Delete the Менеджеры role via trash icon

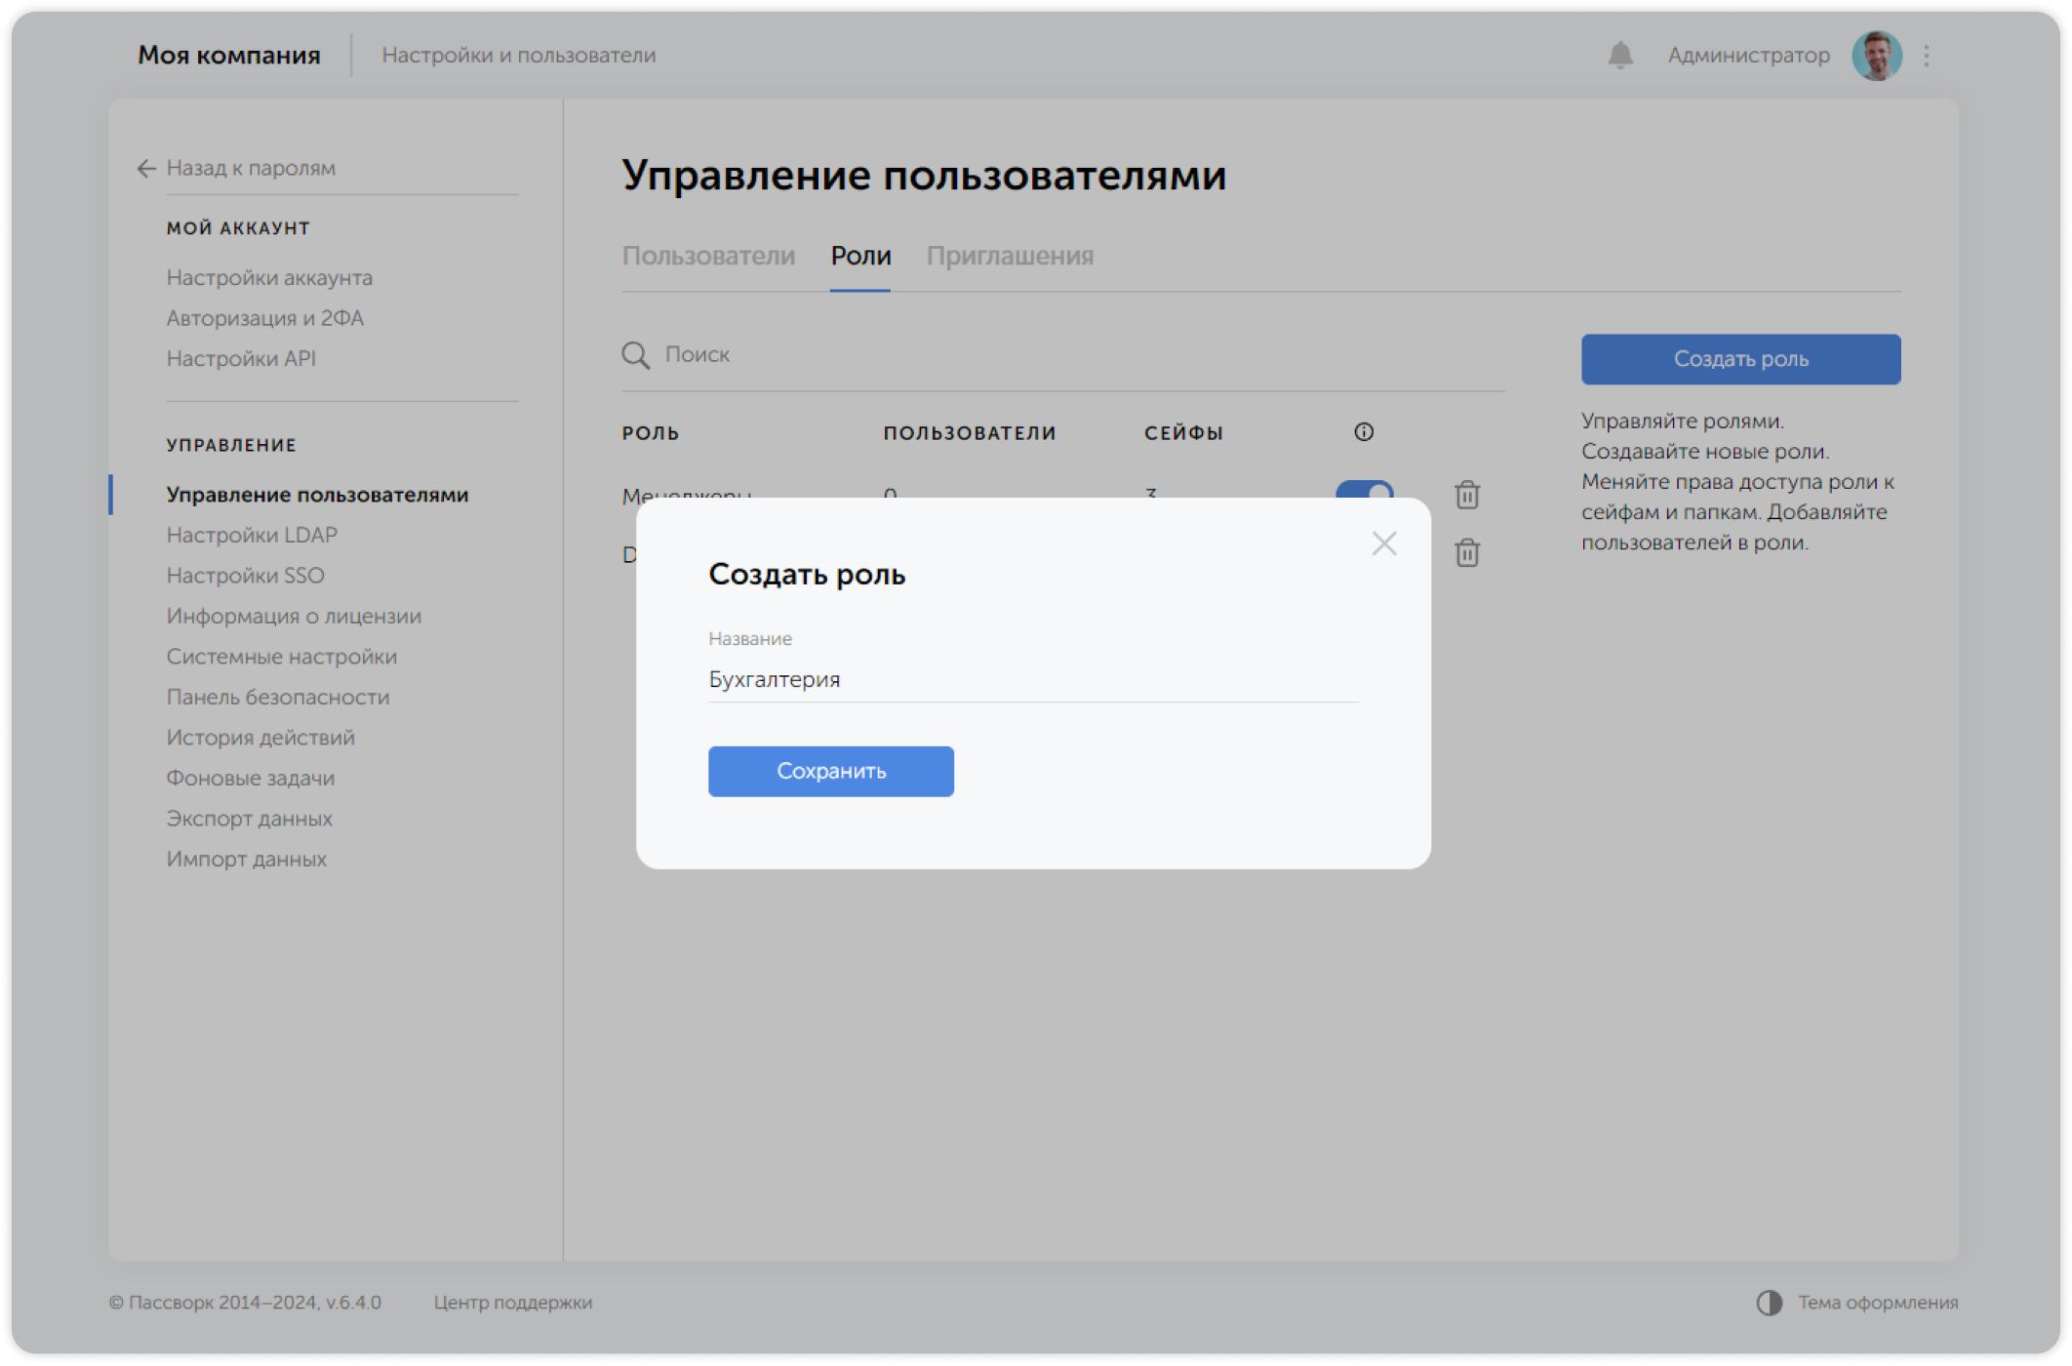1467,496
